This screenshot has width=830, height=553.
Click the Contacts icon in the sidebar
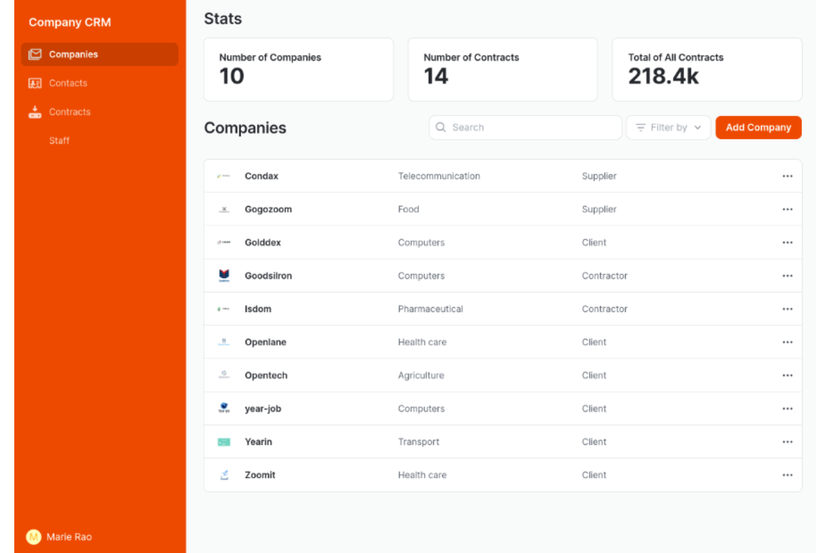click(x=35, y=83)
